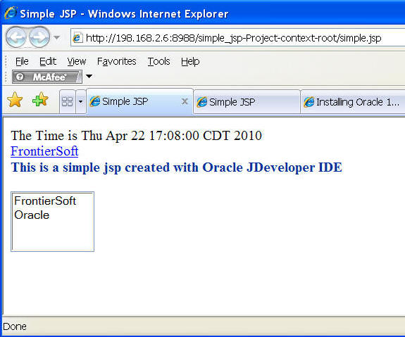Expand the recent pages dropdown arrow
The height and width of the screenshot is (337, 405).
57,38
